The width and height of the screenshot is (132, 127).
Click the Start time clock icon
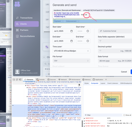click(x=88, y=31)
